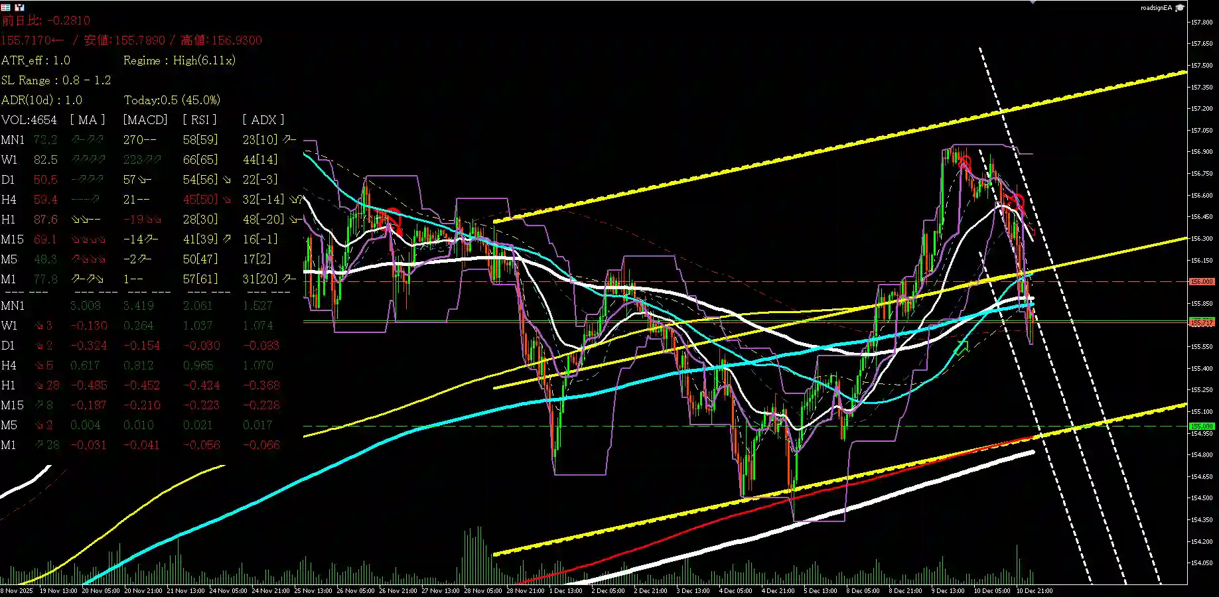The width and height of the screenshot is (1219, 597).
Task: Select the red sell arrow marker near the chart peak
Action: (x=964, y=161)
